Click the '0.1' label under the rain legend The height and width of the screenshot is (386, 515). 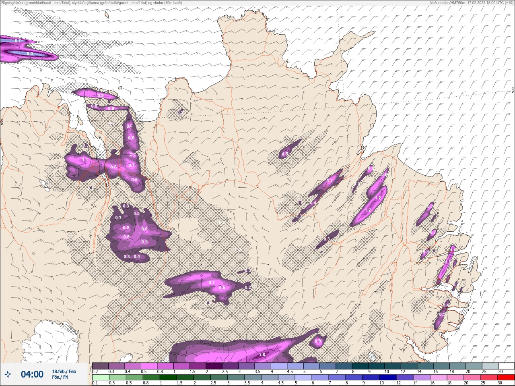[x=95, y=383]
